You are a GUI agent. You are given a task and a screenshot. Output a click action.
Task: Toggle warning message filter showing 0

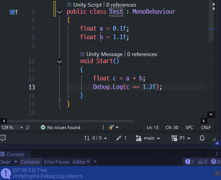click(x=202, y=162)
